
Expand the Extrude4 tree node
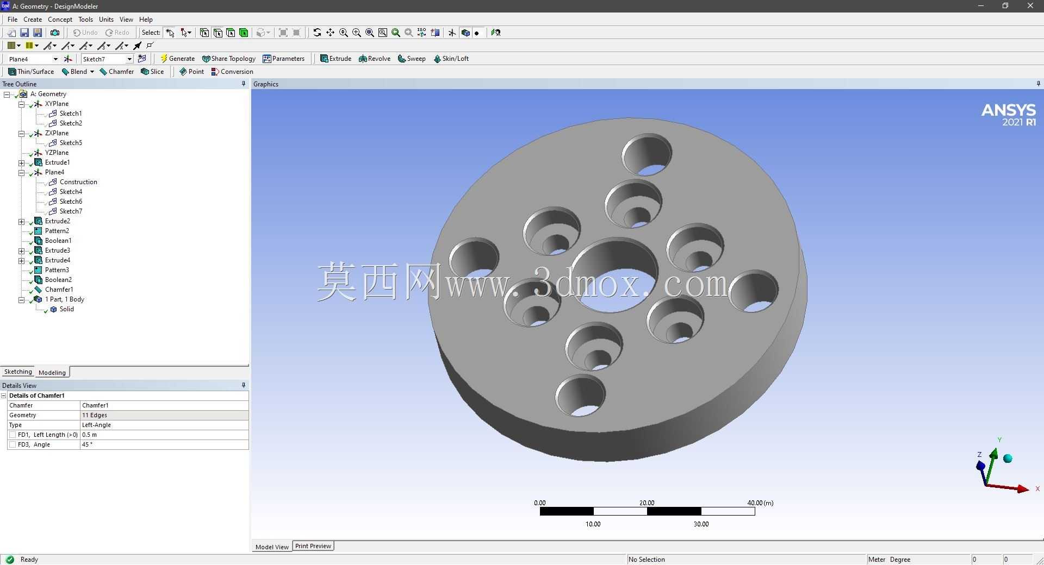click(21, 260)
